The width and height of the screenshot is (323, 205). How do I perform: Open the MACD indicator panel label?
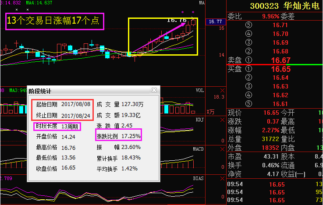199,149
